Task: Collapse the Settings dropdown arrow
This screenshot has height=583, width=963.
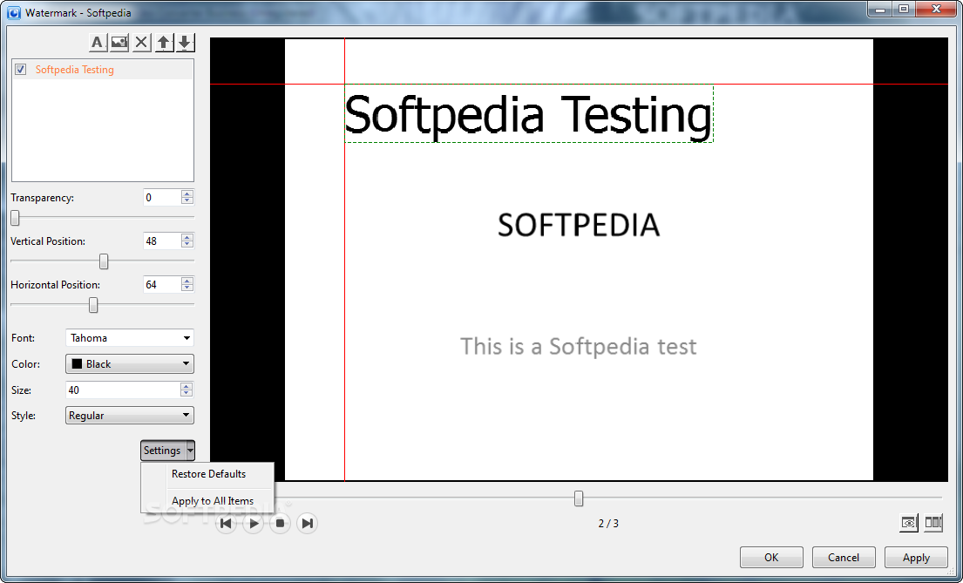Action: coord(190,451)
